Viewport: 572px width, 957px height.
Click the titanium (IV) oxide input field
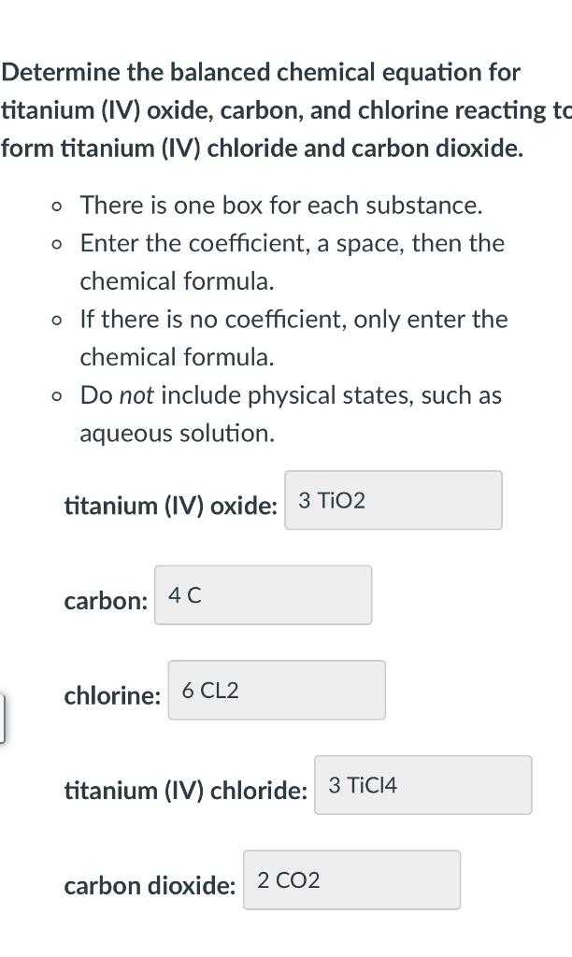pyautogui.click(x=393, y=500)
